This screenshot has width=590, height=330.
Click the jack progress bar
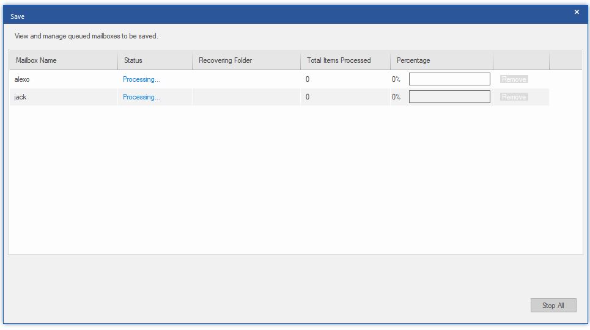[x=449, y=97]
